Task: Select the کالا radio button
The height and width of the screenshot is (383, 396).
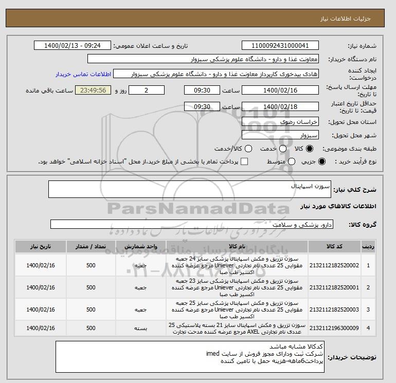Action: (310, 149)
